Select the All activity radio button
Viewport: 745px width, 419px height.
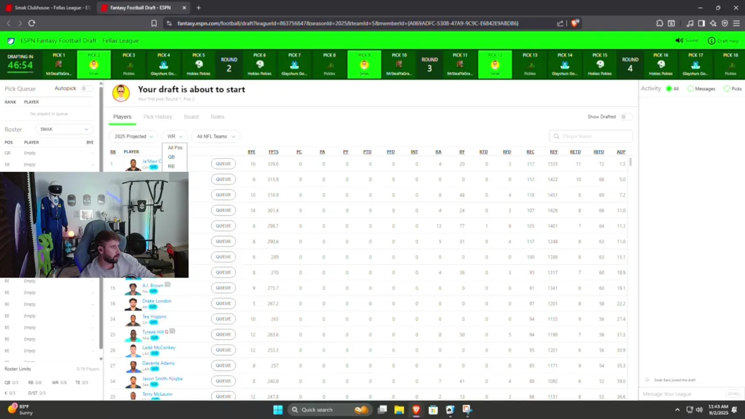[x=669, y=88]
